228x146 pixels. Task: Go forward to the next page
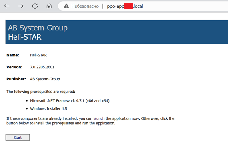click(x=21, y=6)
